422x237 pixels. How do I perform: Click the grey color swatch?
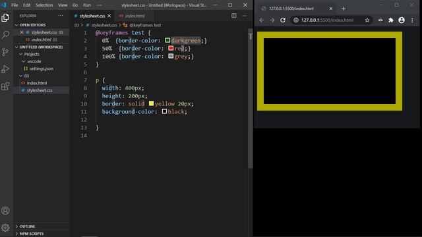click(x=171, y=56)
